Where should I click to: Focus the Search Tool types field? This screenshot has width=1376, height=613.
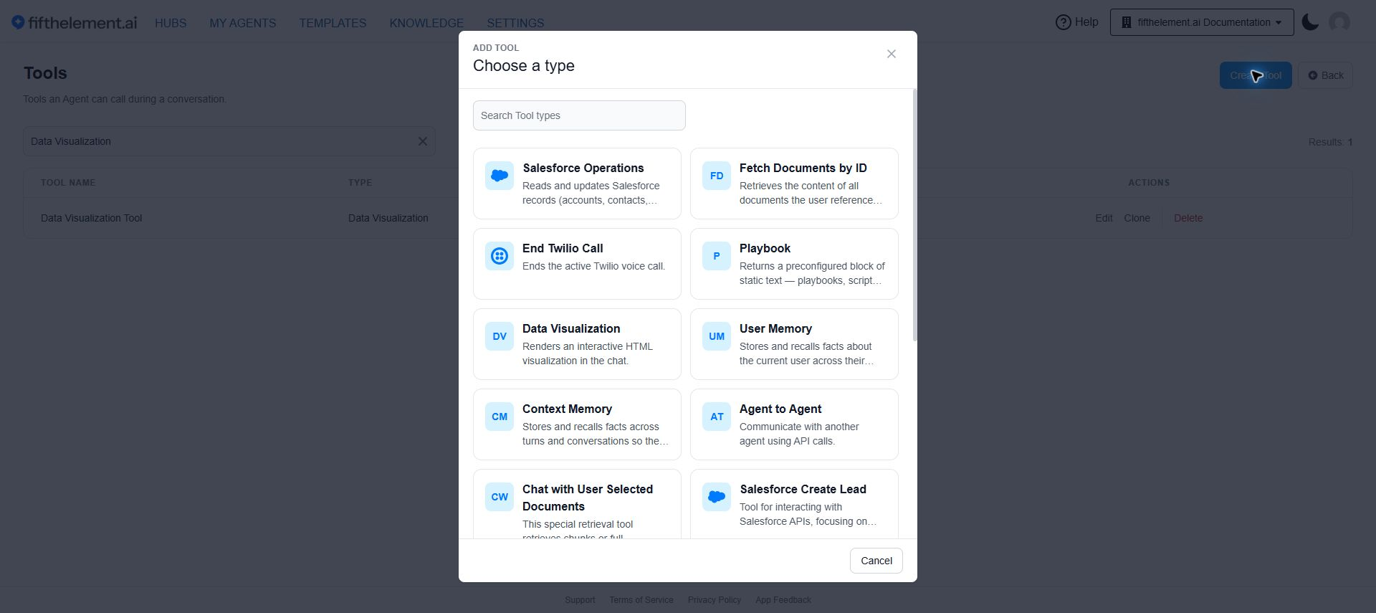click(579, 115)
